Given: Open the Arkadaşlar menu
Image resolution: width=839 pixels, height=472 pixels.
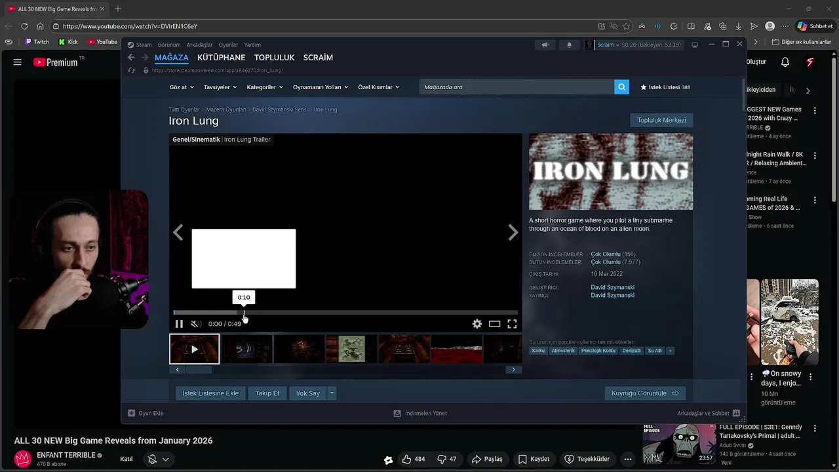Looking at the screenshot, I should [200, 45].
